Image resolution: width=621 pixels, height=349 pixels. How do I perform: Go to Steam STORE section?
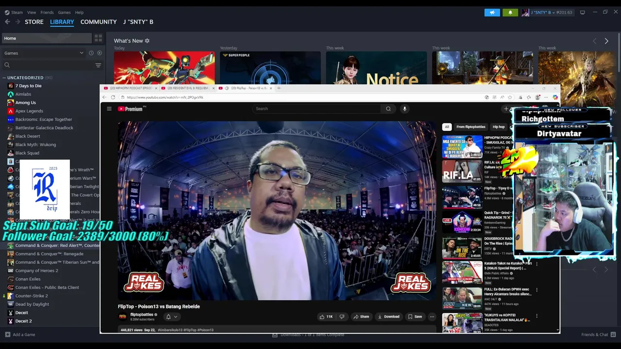(x=34, y=22)
